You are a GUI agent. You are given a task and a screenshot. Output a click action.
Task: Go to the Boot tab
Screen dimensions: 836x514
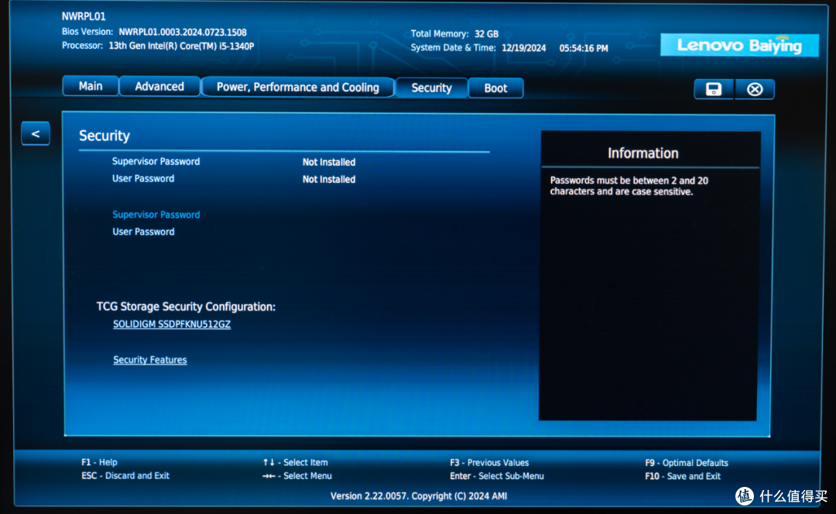495,88
